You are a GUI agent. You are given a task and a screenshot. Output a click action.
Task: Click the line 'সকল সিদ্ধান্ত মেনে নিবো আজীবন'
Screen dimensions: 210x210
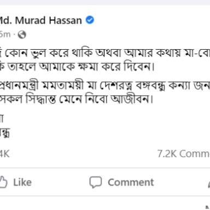coord(76,100)
